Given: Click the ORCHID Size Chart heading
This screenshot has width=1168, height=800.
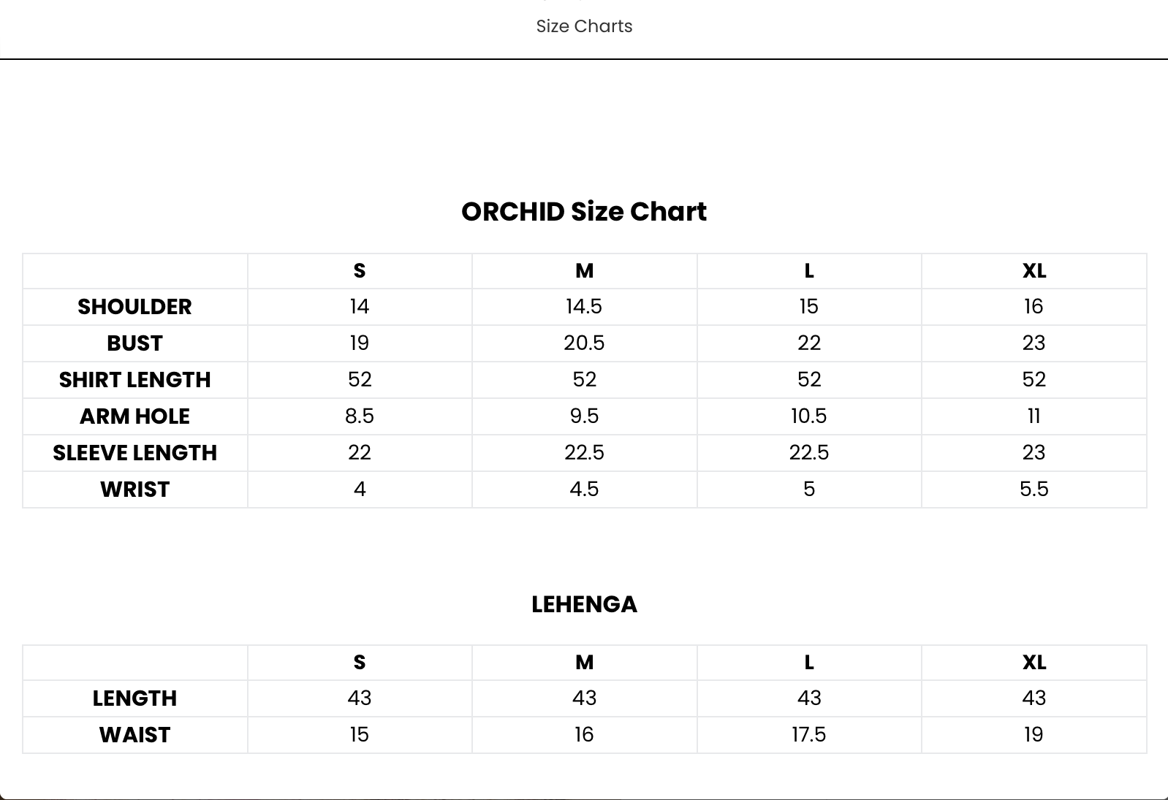Looking at the screenshot, I should tap(584, 212).
